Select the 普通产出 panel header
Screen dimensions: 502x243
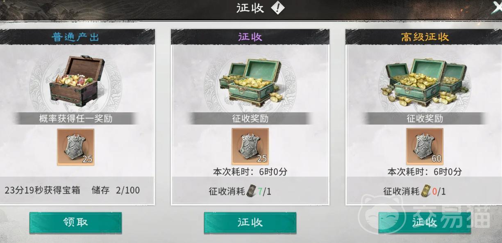click(76, 37)
